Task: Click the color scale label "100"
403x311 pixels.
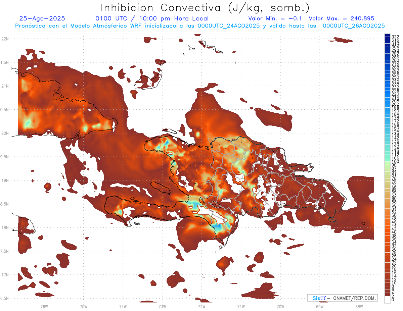Action: [x=395, y=162]
